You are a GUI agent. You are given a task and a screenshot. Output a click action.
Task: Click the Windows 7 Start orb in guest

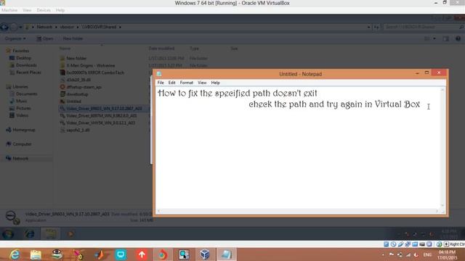tap(8, 234)
